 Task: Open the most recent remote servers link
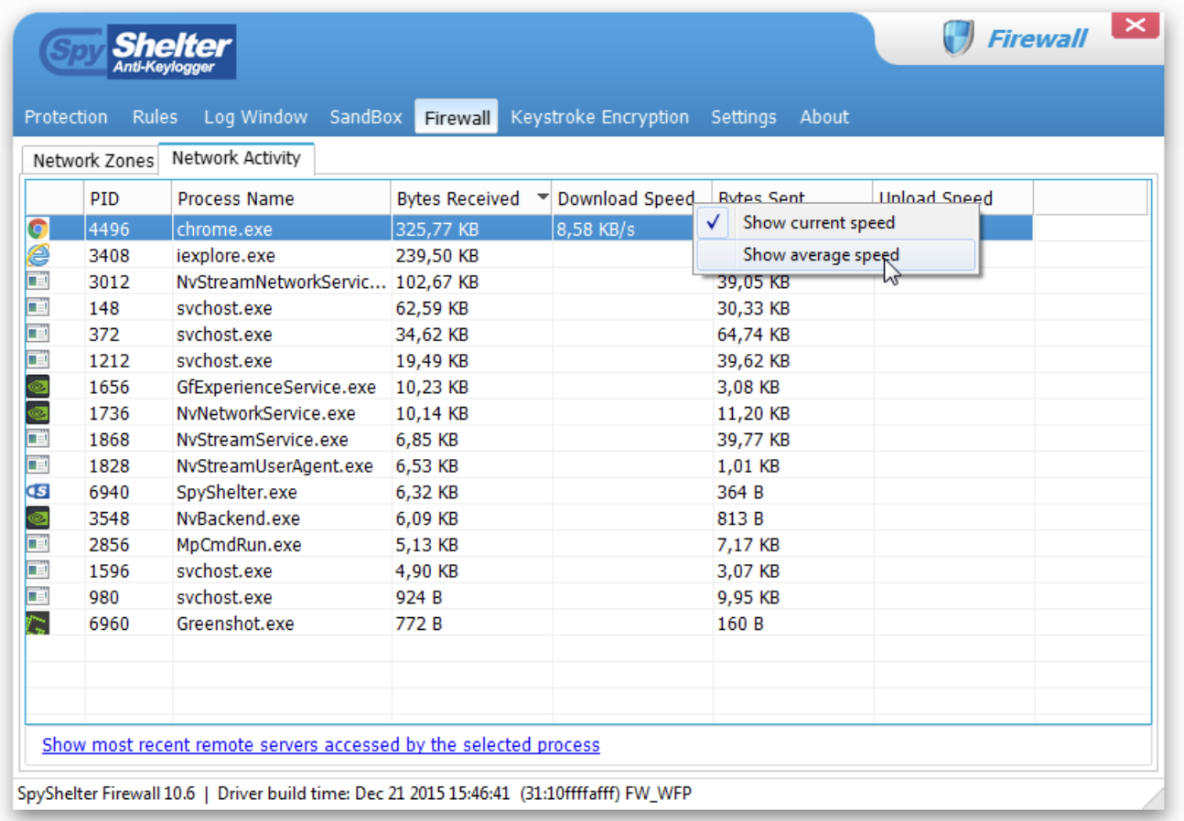321,745
